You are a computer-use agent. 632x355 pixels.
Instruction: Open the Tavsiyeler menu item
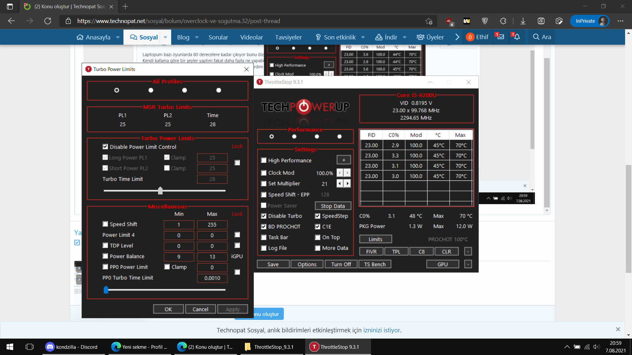pos(288,37)
